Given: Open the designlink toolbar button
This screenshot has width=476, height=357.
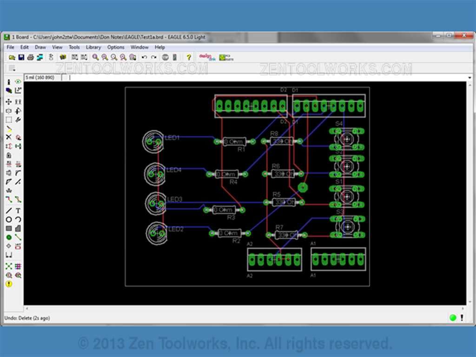Looking at the screenshot, I should 207,57.
